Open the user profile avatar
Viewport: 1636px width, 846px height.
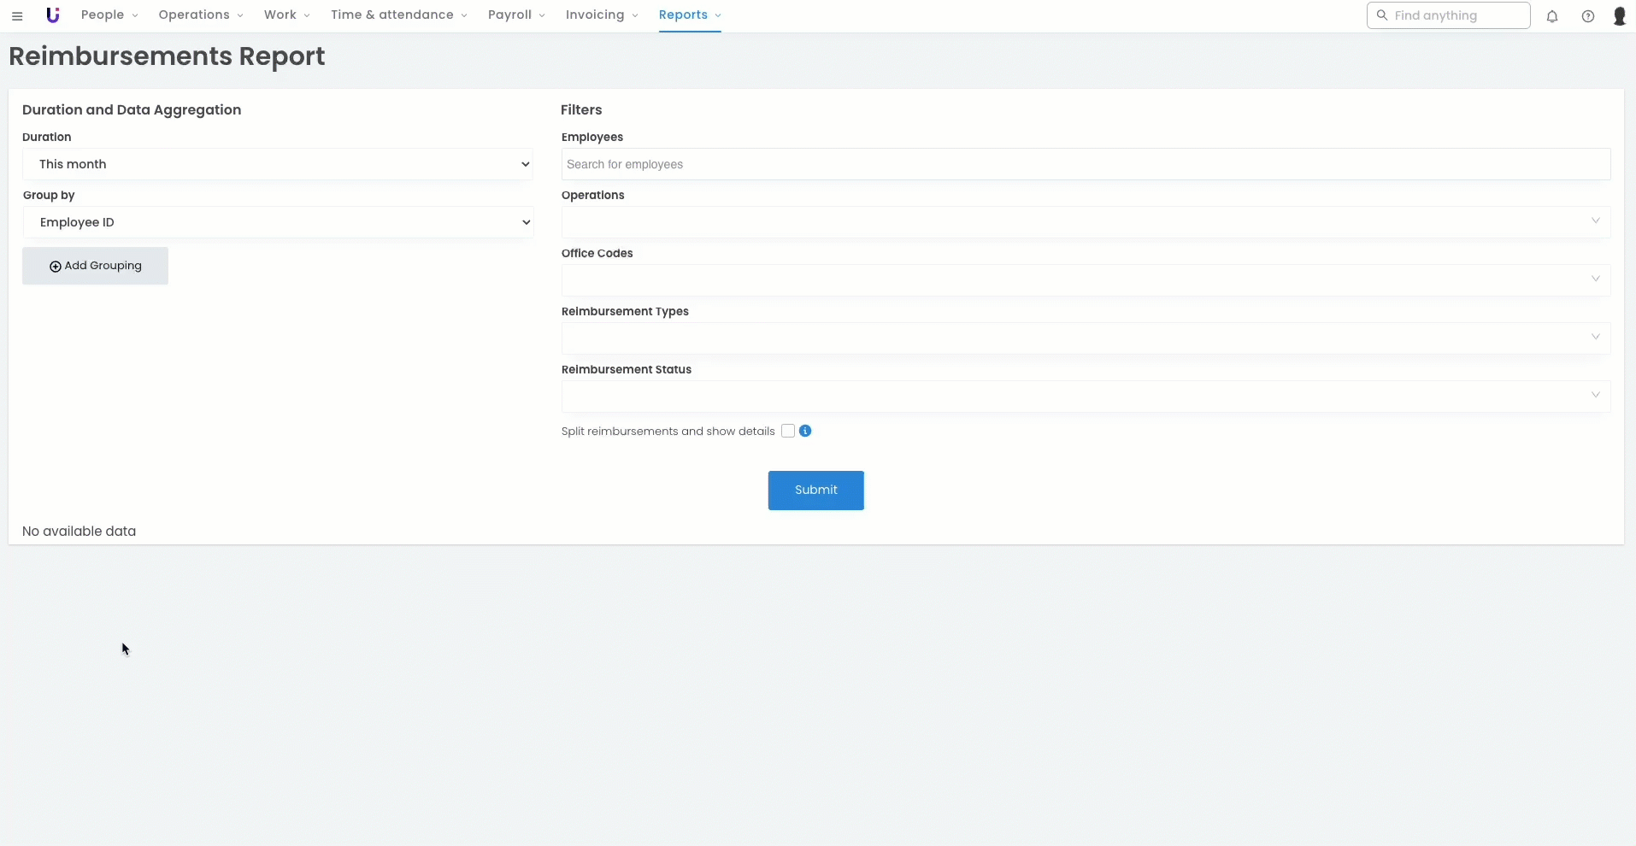[x=1619, y=16]
